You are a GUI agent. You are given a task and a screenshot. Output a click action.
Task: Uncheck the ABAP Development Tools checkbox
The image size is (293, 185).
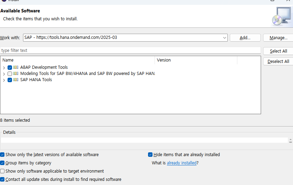point(10,67)
